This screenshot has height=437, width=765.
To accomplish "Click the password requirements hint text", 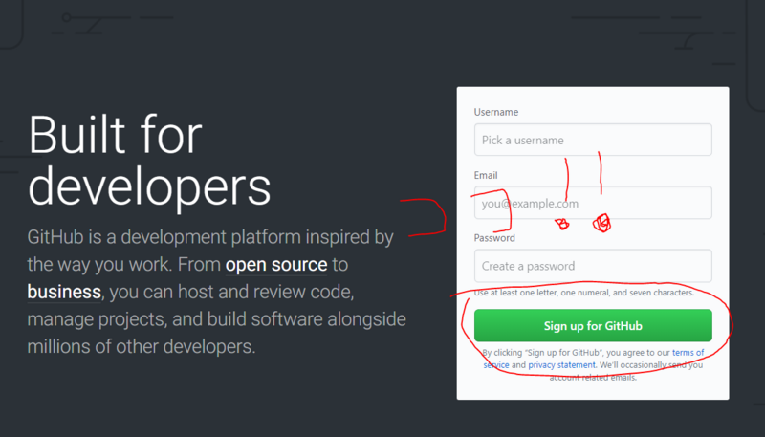I will [584, 293].
